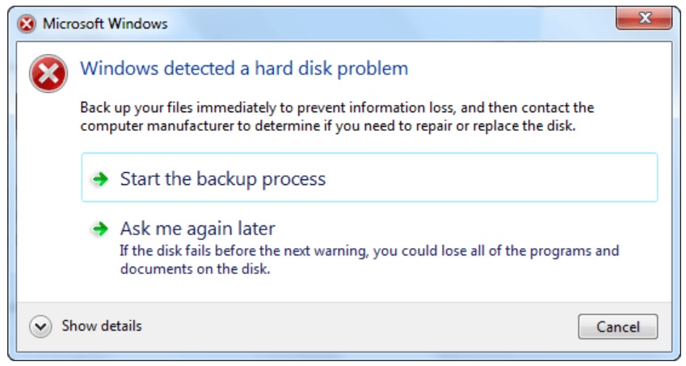The height and width of the screenshot is (366, 686).
Task: Click the Back up your files immediately paragraph
Action: tap(336, 107)
